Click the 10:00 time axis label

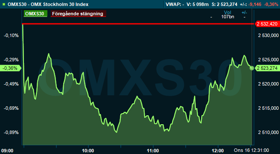click(x=88, y=151)
